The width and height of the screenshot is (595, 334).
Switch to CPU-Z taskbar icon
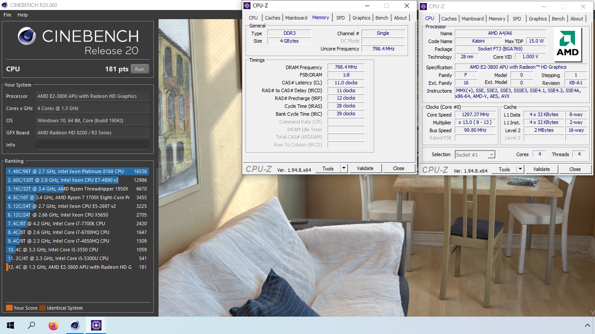click(96, 325)
